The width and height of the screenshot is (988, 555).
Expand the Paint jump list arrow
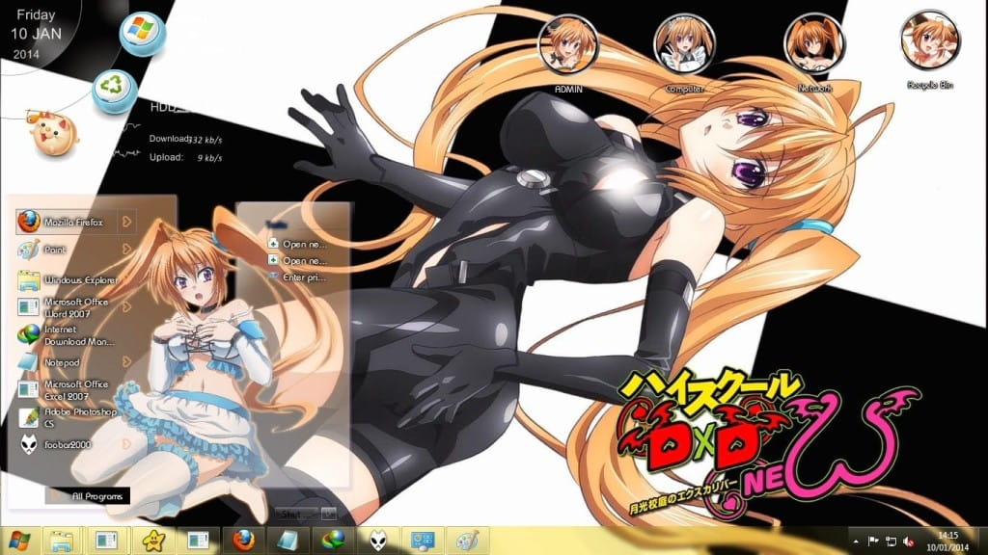click(x=126, y=250)
